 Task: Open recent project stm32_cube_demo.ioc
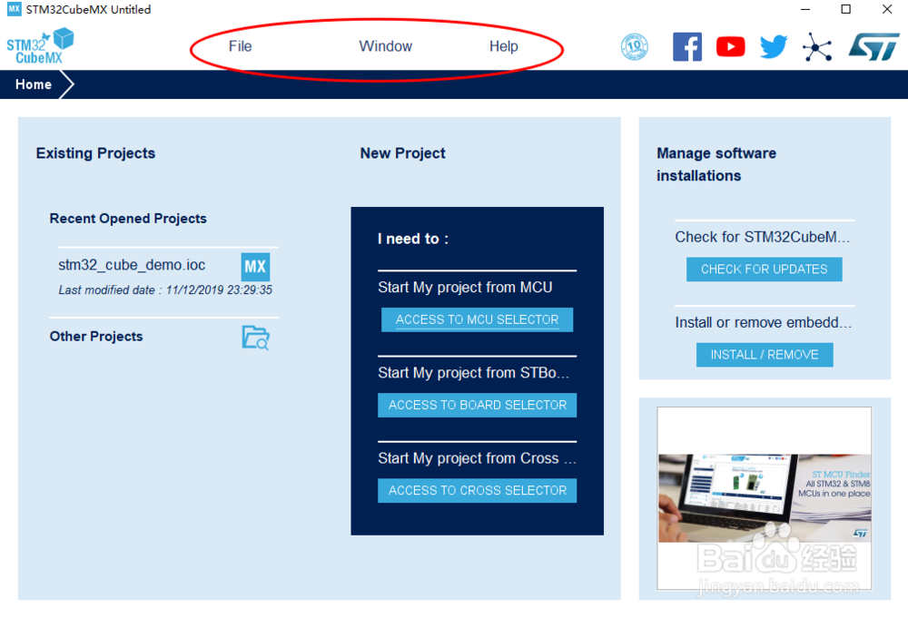tap(132, 265)
